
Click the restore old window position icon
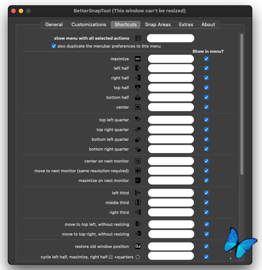pyautogui.click(x=138, y=246)
